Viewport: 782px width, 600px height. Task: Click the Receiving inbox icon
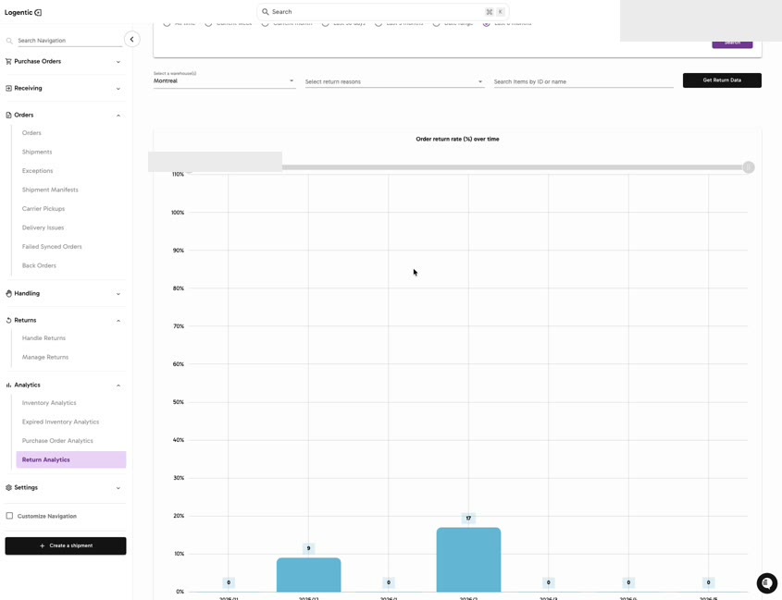[8, 88]
